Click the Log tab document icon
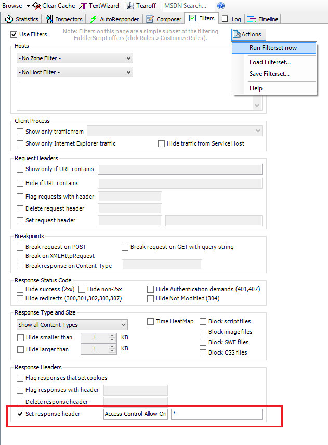The width and height of the screenshot is (328, 445). coord(225,19)
